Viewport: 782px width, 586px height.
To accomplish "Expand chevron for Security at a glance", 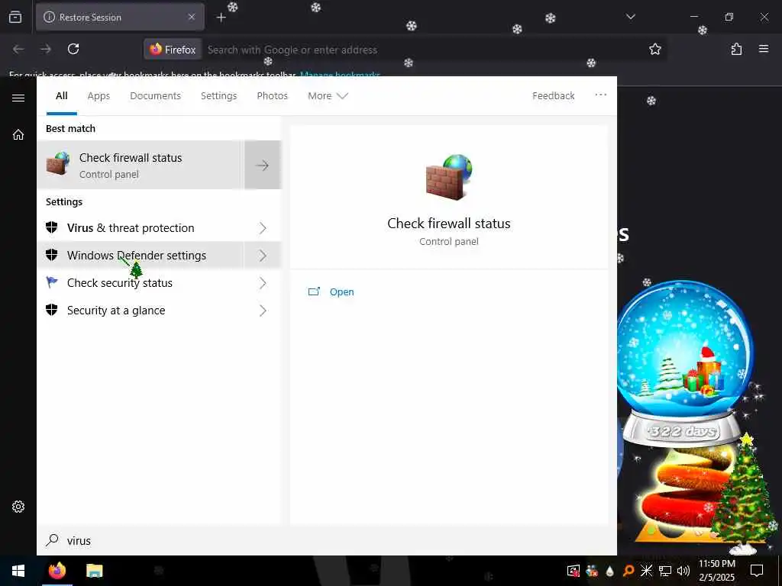I will tap(263, 310).
